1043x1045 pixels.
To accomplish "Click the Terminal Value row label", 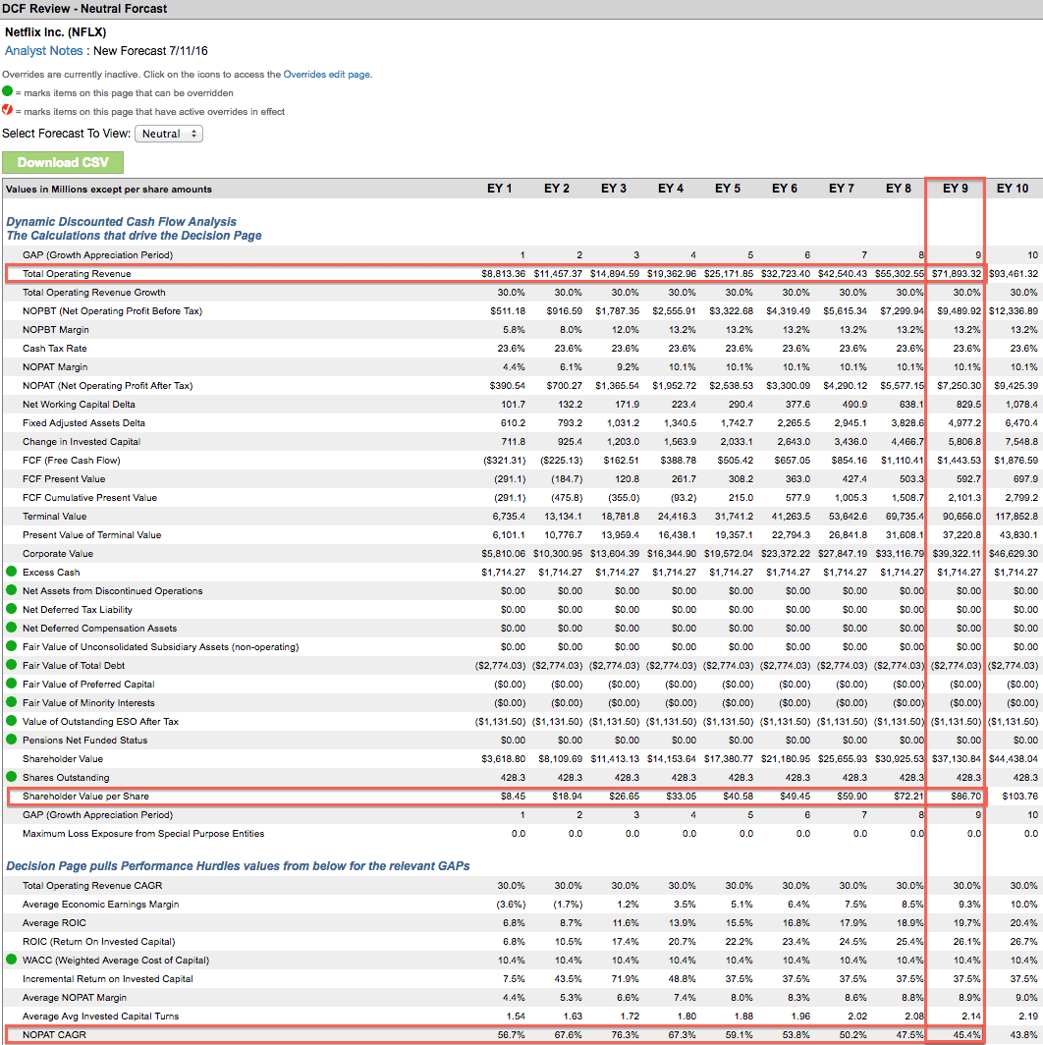I will click(x=55, y=517).
